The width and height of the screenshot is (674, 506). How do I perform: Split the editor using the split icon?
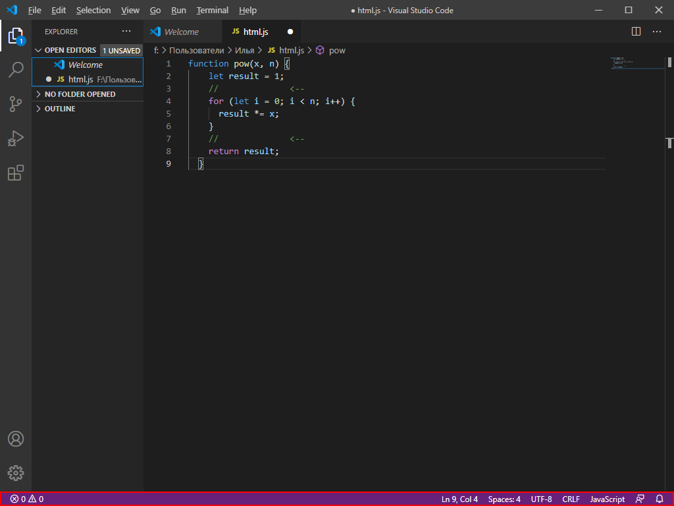click(x=635, y=31)
